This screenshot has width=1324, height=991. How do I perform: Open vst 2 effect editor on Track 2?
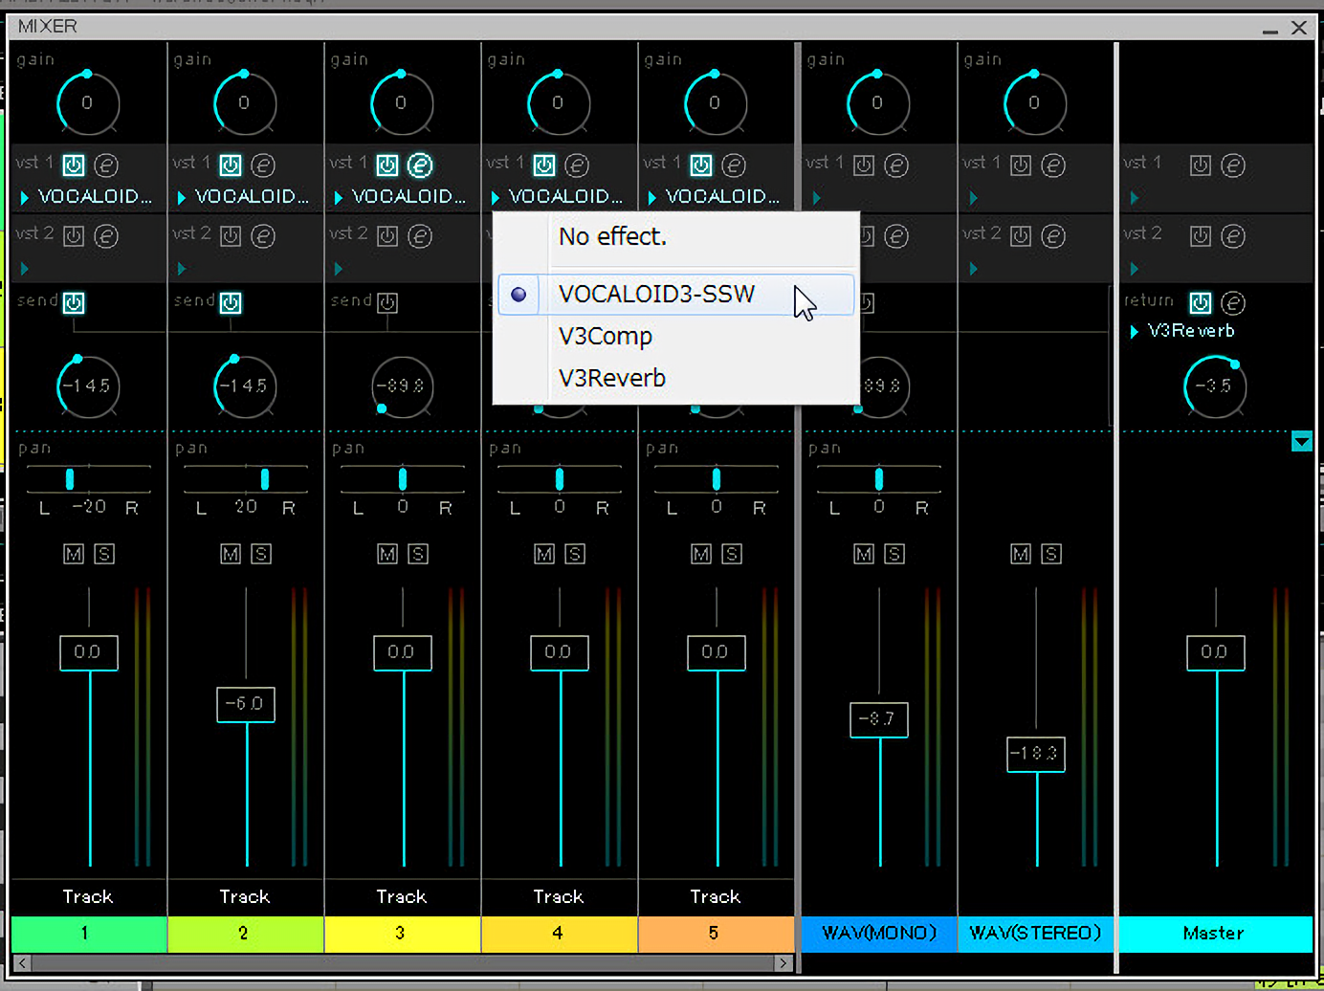(263, 236)
